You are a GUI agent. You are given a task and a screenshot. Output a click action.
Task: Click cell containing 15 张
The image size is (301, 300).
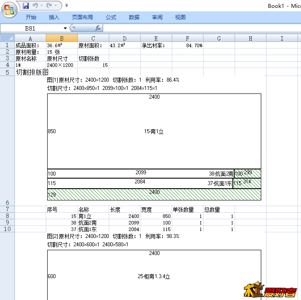(62, 52)
